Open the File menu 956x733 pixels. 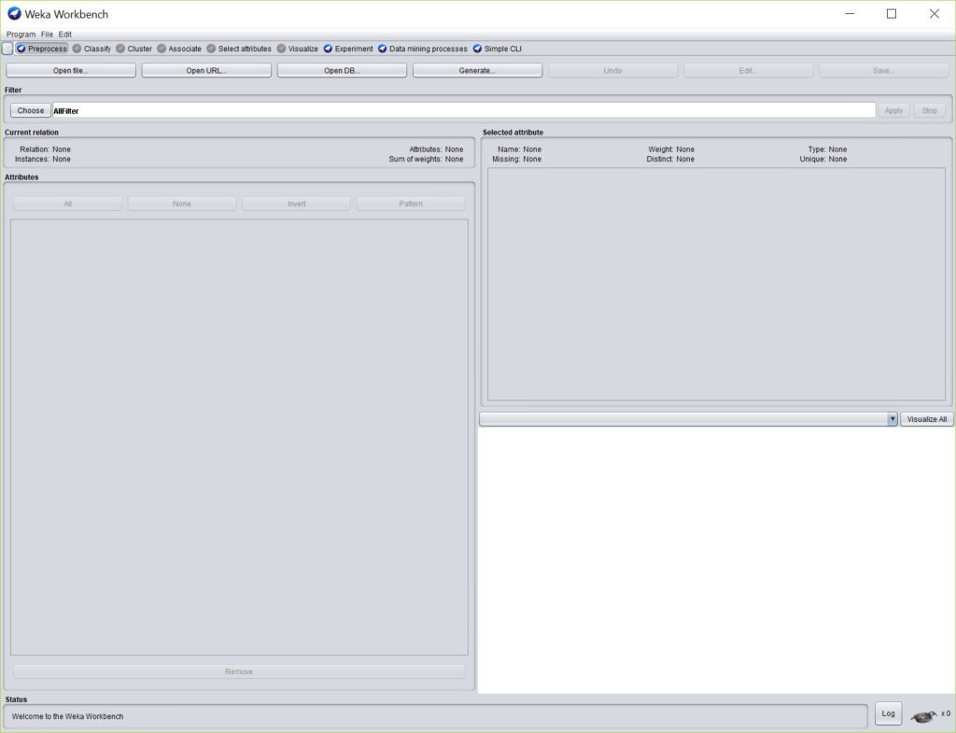pos(47,35)
